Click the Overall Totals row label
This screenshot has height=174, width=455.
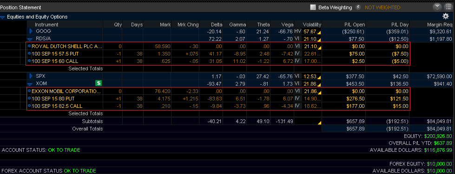87,129
